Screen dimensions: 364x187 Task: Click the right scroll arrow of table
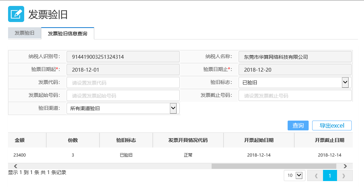pos(345,166)
